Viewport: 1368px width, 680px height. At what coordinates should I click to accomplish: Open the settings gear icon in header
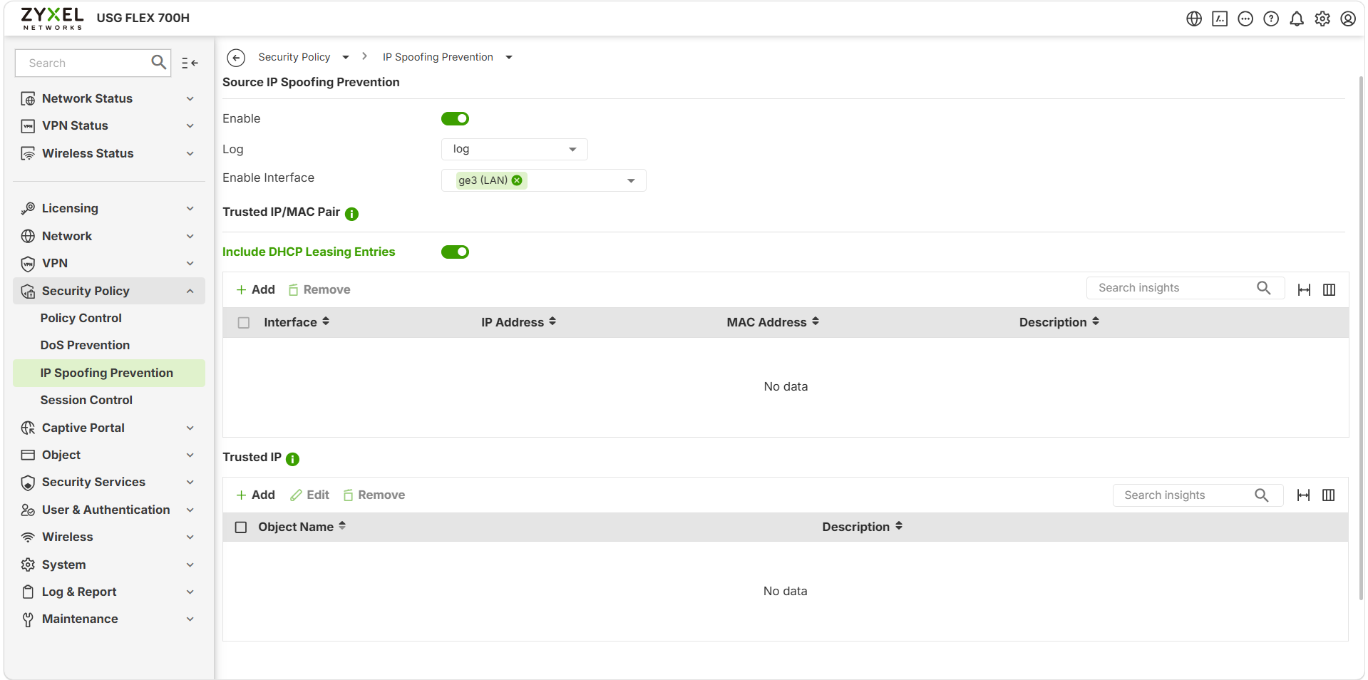(1322, 19)
